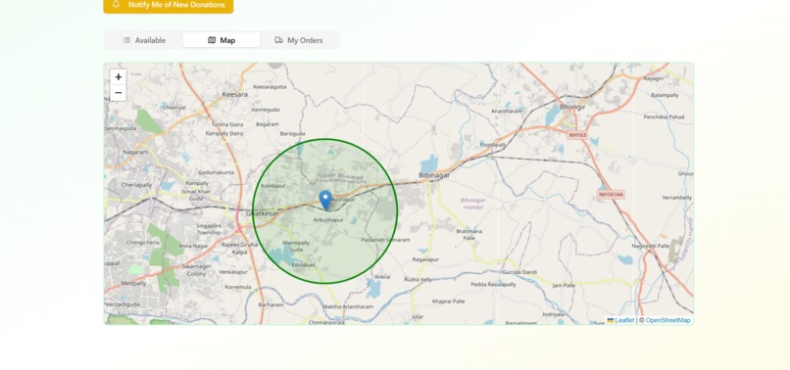The height and width of the screenshot is (370, 790).
Task: Click the Ragavapur label on map
Action: tap(425, 259)
